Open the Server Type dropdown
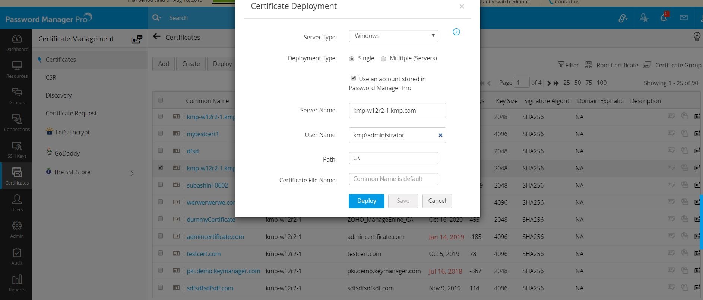 pos(393,36)
